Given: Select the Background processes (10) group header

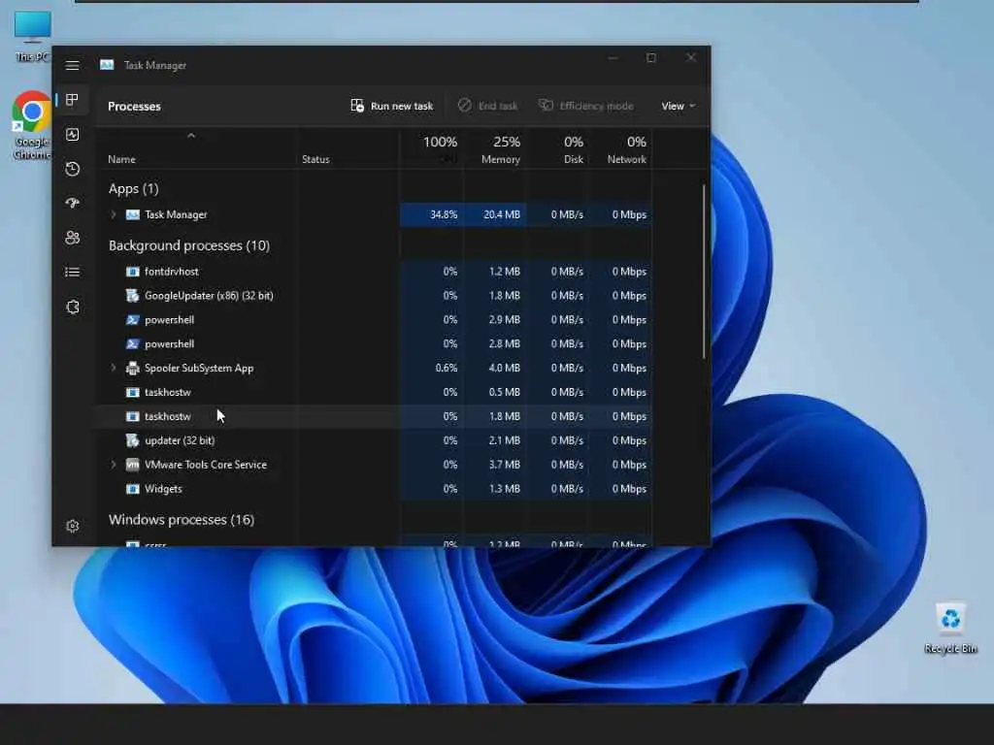Looking at the screenshot, I should (x=189, y=245).
